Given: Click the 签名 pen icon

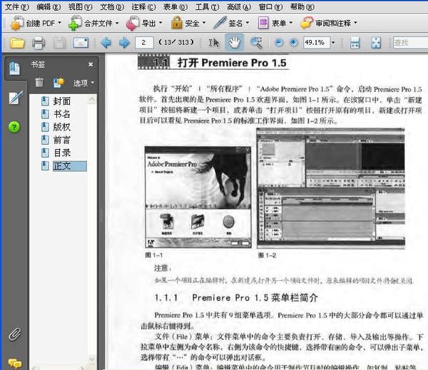Looking at the screenshot, I should 220,23.
